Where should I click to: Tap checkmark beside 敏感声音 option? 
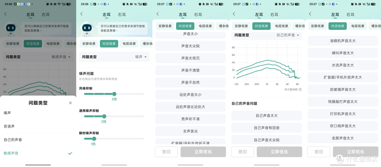click(x=70, y=153)
